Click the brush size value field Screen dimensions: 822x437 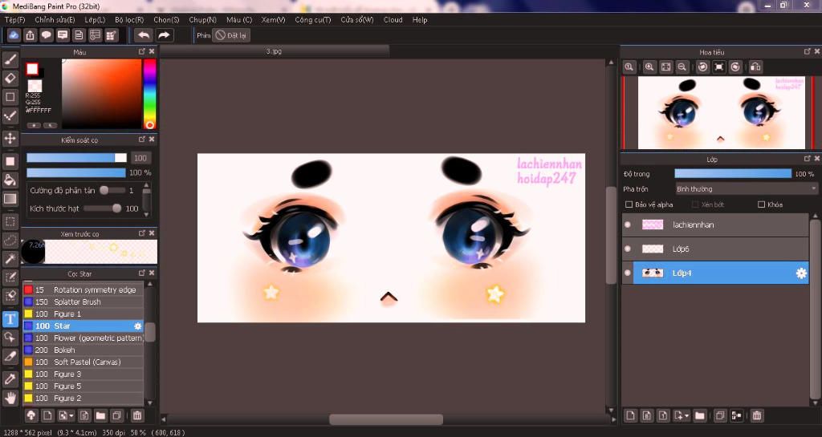click(140, 158)
